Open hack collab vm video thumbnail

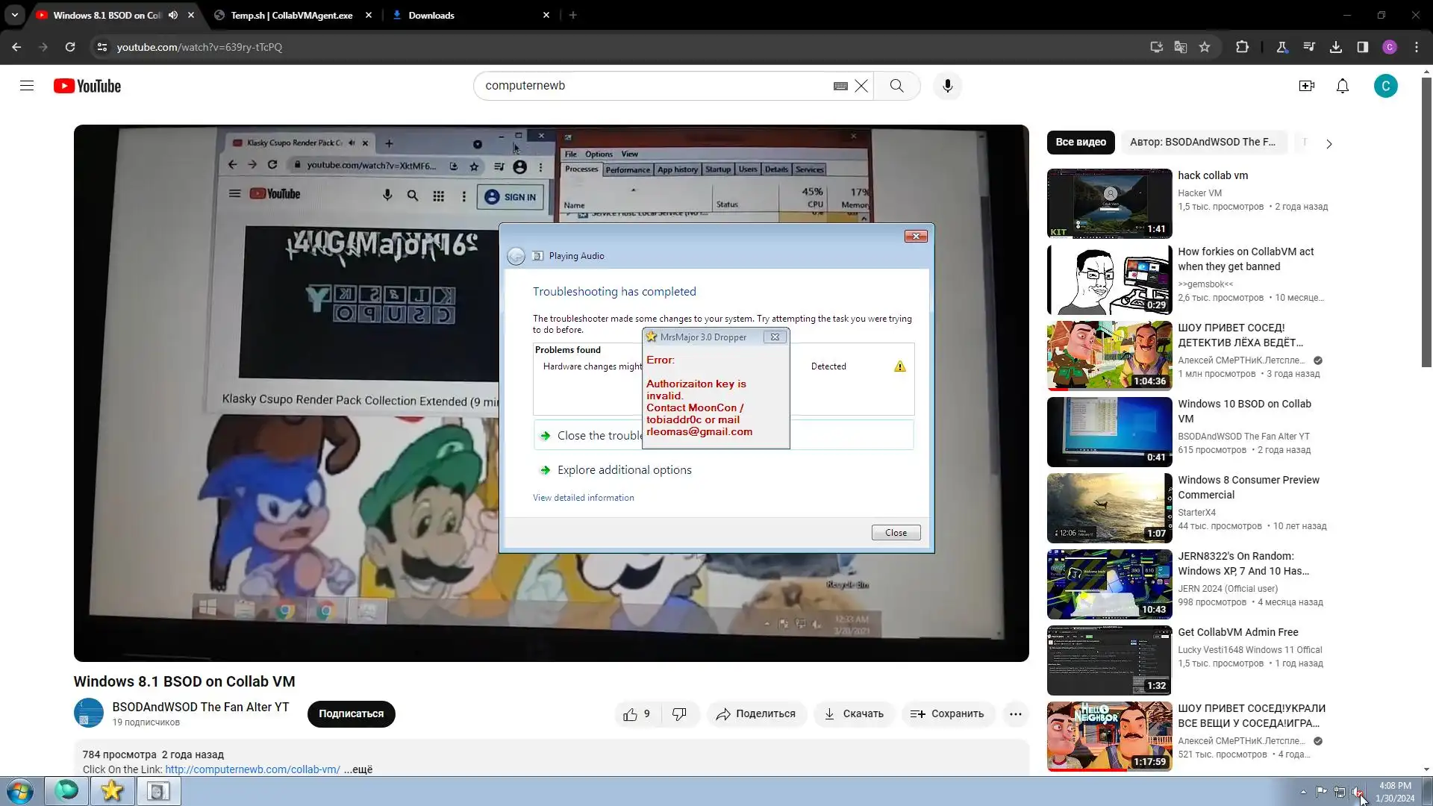coord(1109,203)
